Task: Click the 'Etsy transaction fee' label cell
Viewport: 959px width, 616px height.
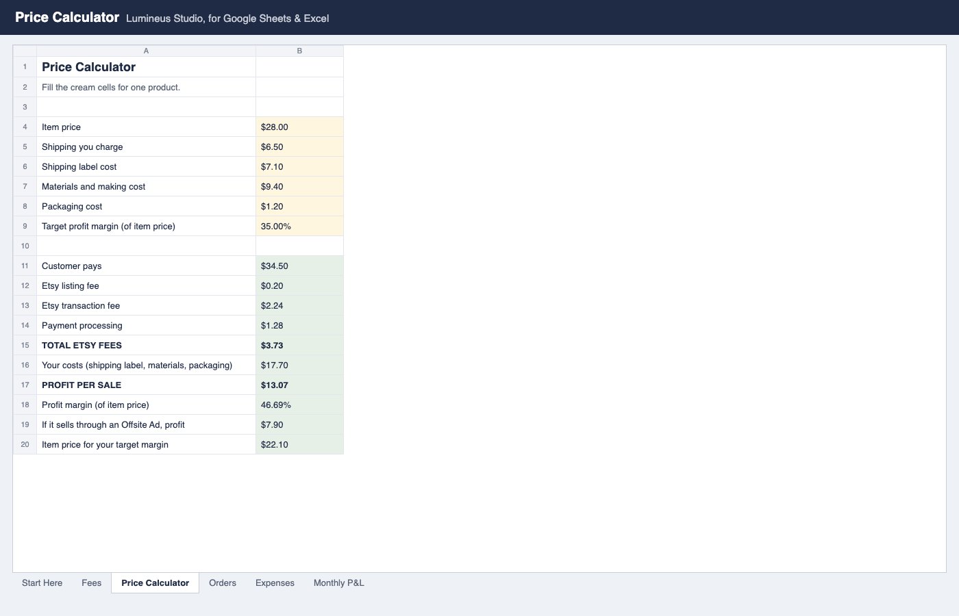Action: point(146,305)
